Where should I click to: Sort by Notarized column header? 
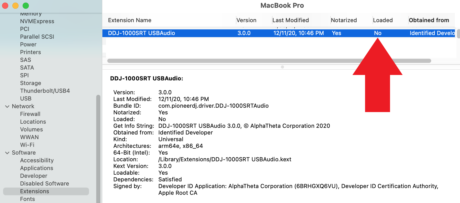[344, 20]
